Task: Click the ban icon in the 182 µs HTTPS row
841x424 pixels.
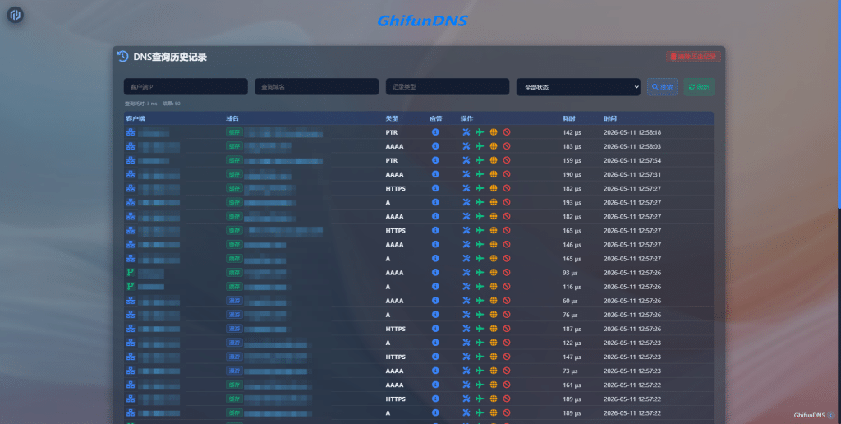Action: click(x=507, y=188)
